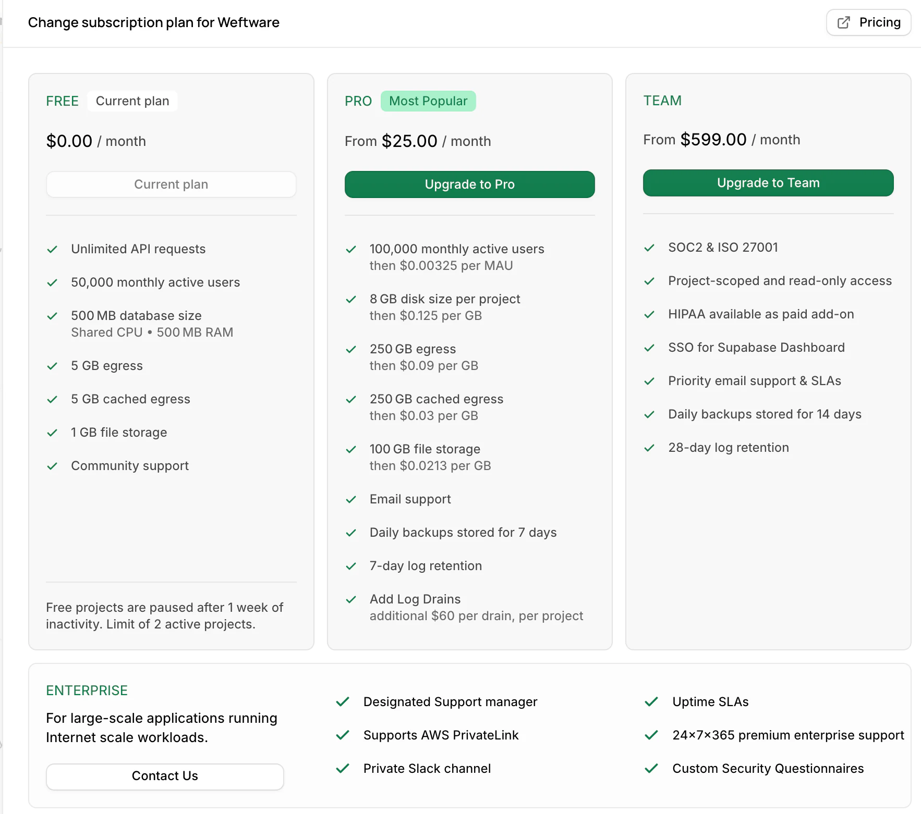The image size is (921, 814).
Task: Click 'Community support' text
Action: tap(130, 466)
